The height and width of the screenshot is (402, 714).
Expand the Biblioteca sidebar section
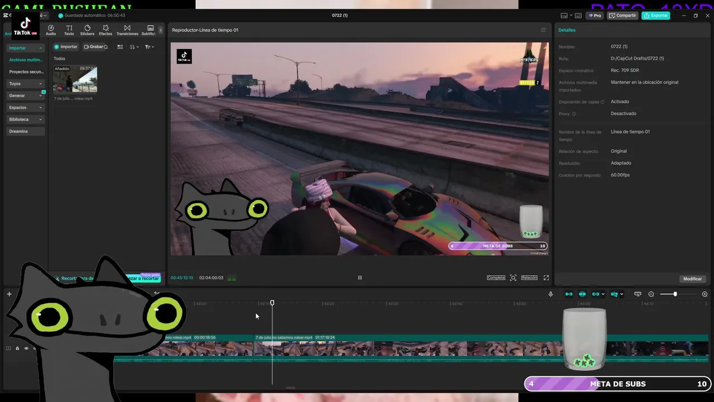[x=26, y=119]
